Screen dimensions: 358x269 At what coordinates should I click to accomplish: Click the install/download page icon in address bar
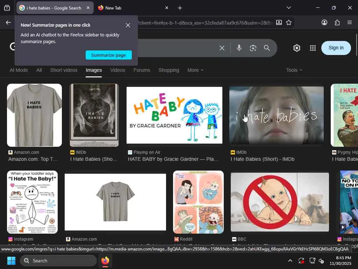279,22
